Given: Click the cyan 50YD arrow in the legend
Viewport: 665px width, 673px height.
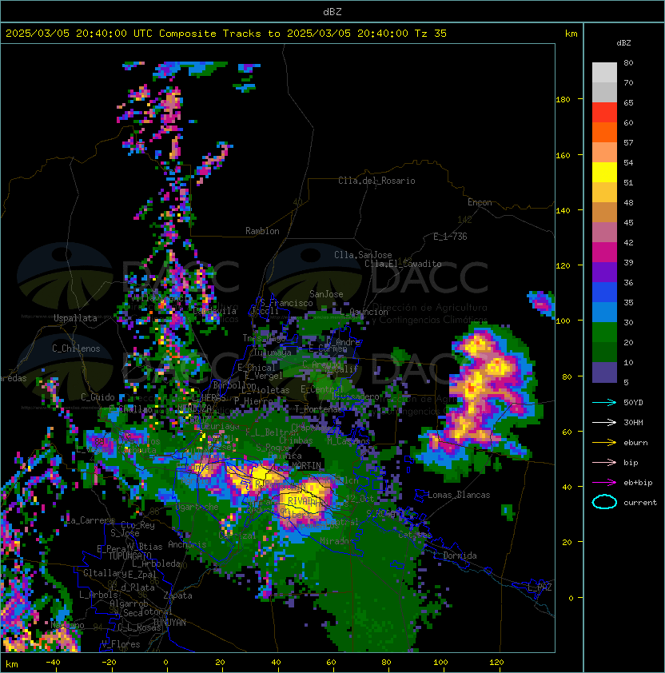Looking at the screenshot, I should coord(604,403).
